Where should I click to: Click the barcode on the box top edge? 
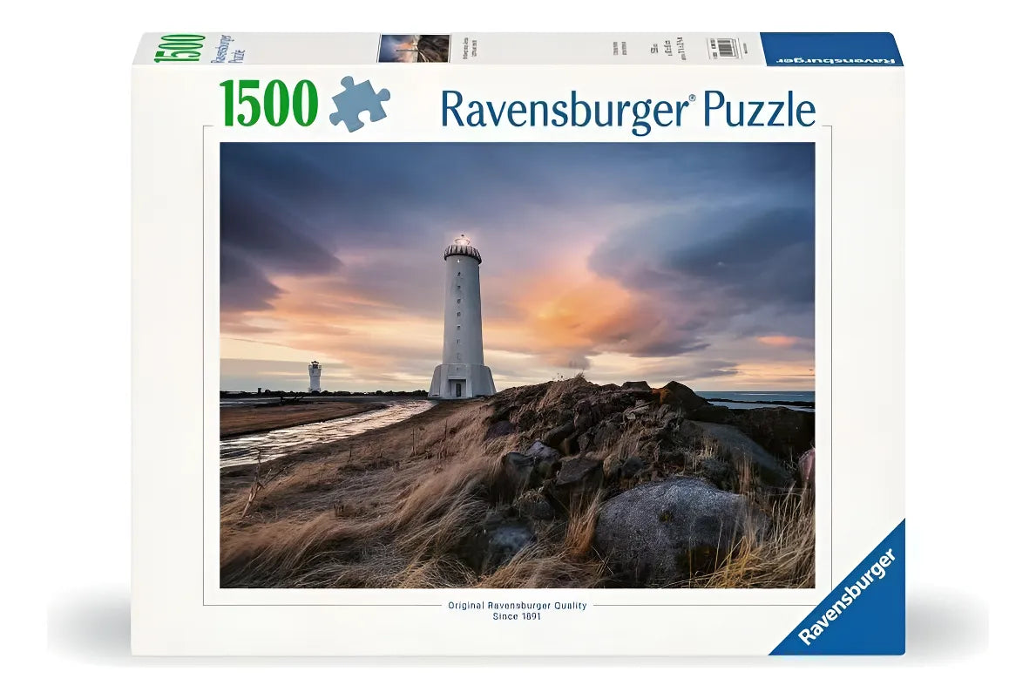coord(723,47)
